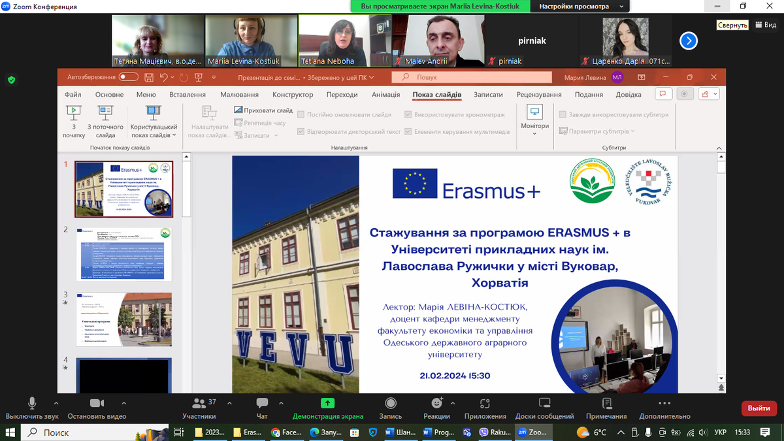This screenshot has width=784, height=441.
Task: Click the Windows Поиск search box
Action: pos(95,433)
